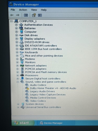Click the Back arrow toolbar button
Image resolution: width=98 pixels, height=131 pixels.
click(x=12, y=15)
